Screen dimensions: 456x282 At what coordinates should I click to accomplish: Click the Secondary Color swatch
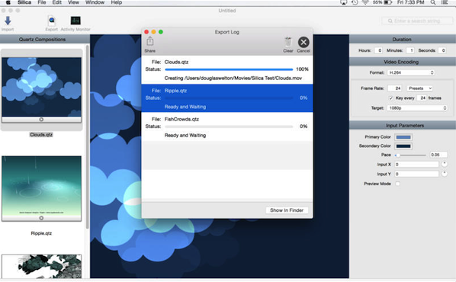click(403, 146)
